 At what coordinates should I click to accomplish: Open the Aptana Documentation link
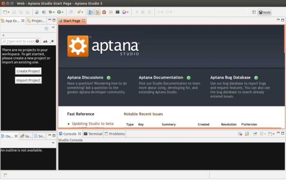(x=161, y=78)
